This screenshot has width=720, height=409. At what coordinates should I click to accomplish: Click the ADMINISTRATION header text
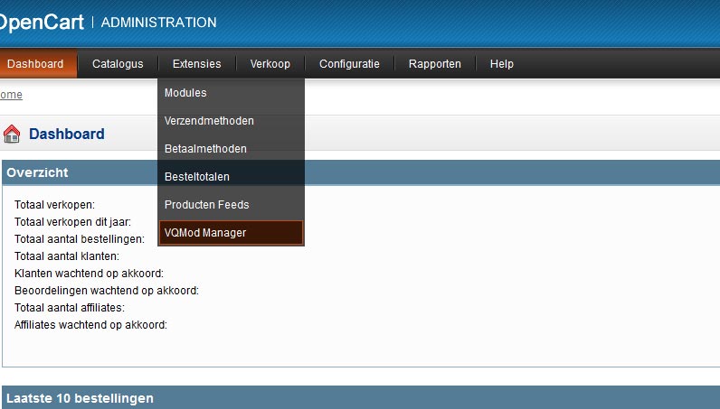coord(158,23)
